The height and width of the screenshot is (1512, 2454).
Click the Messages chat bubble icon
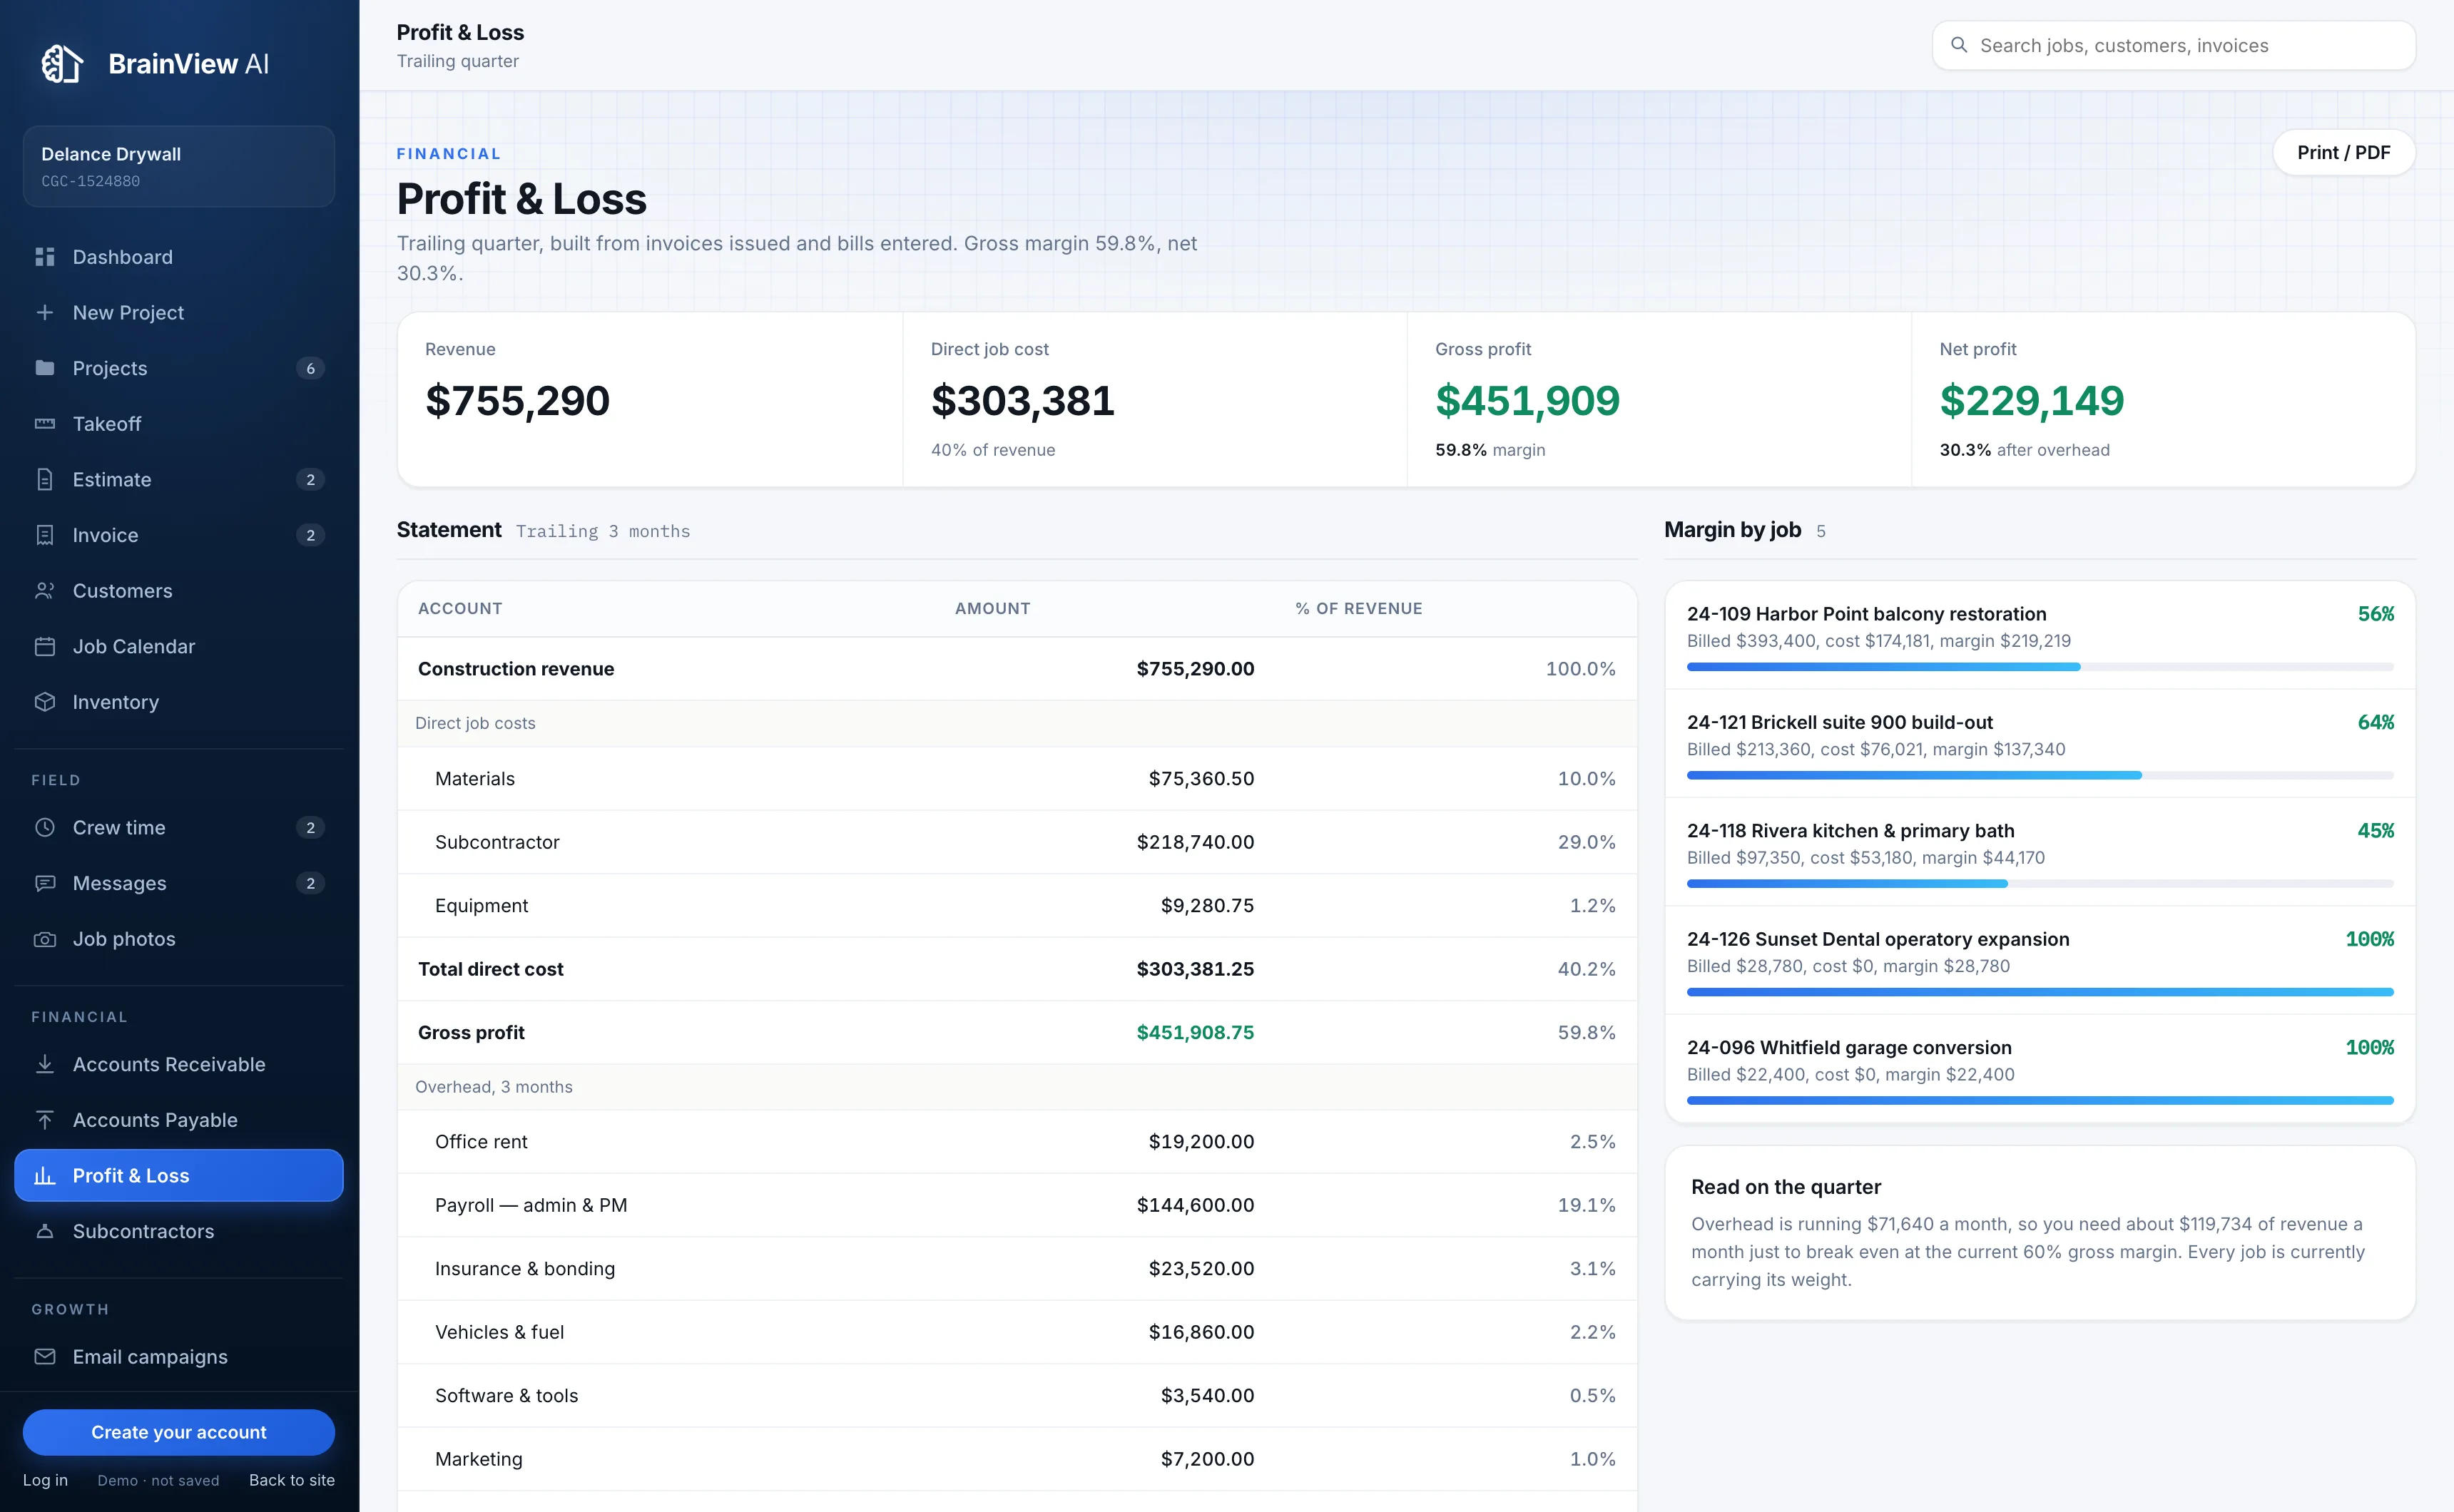click(45, 883)
